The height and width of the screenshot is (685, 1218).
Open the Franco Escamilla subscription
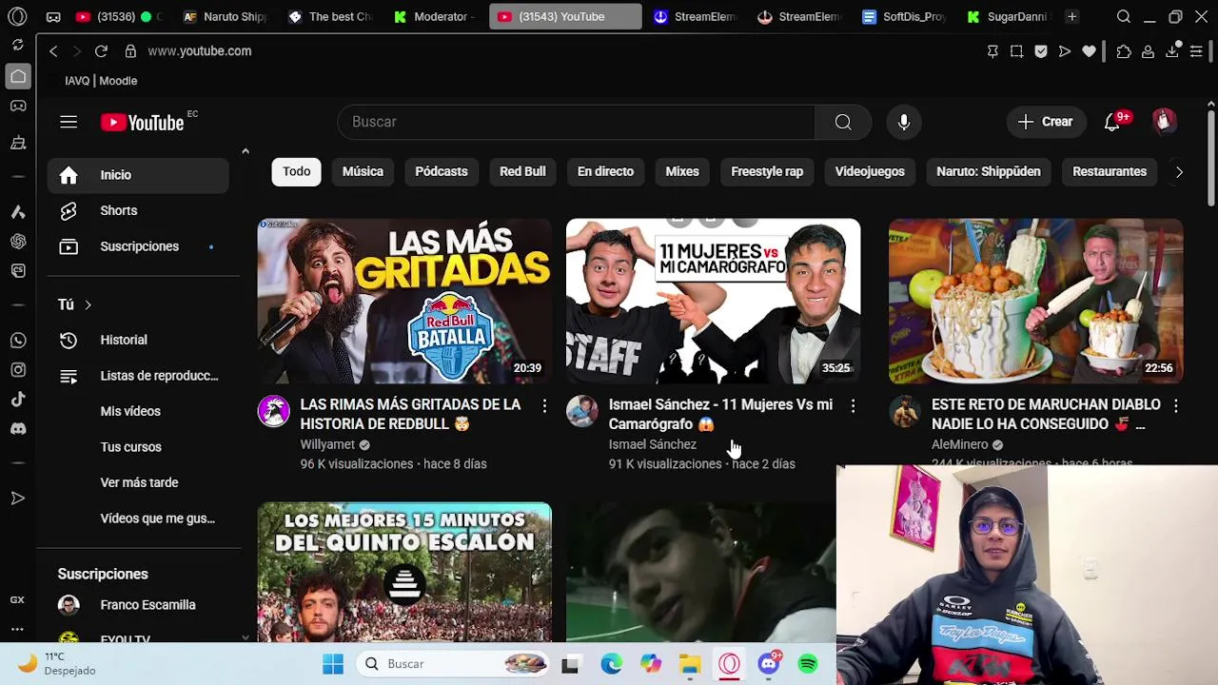(x=138, y=605)
